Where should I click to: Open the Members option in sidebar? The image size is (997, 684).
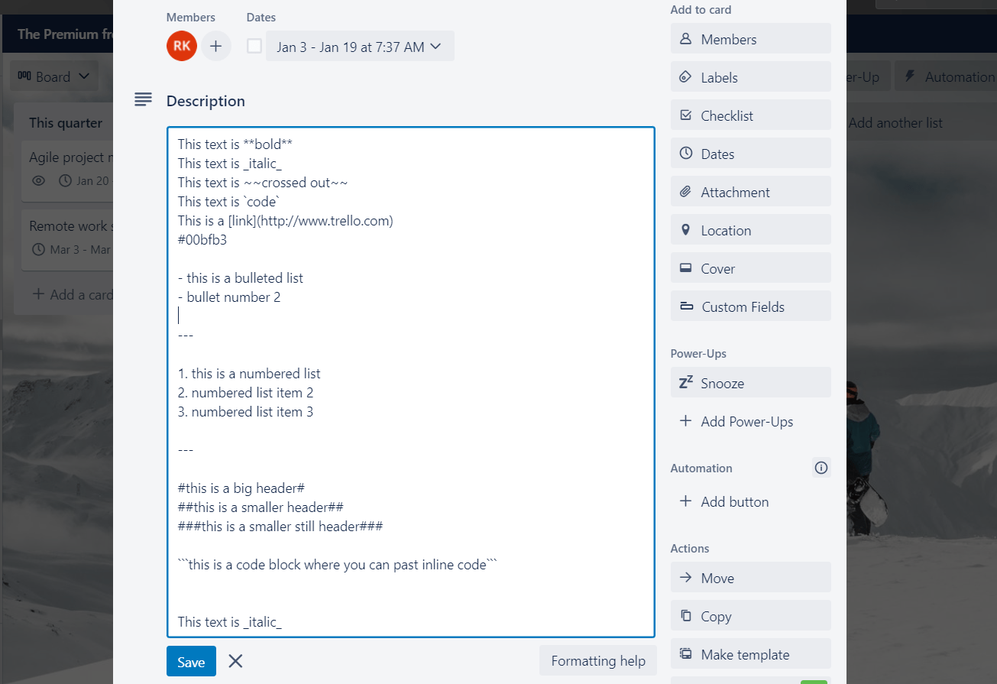(x=750, y=39)
